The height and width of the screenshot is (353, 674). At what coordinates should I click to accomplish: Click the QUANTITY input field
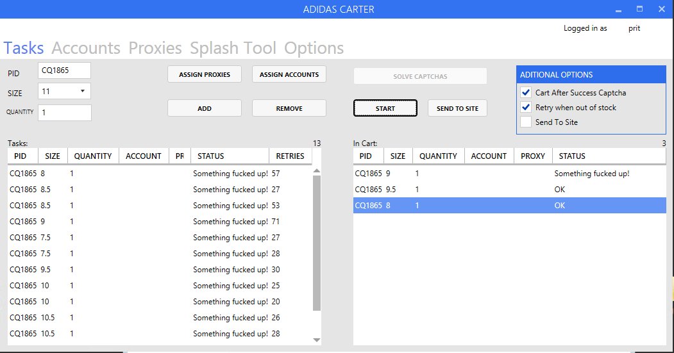coord(65,113)
